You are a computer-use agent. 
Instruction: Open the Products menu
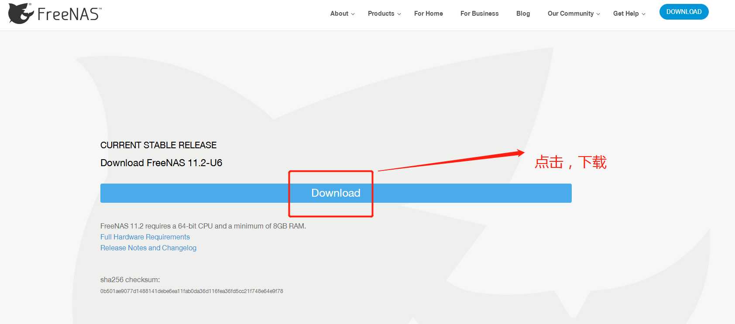click(x=381, y=14)
